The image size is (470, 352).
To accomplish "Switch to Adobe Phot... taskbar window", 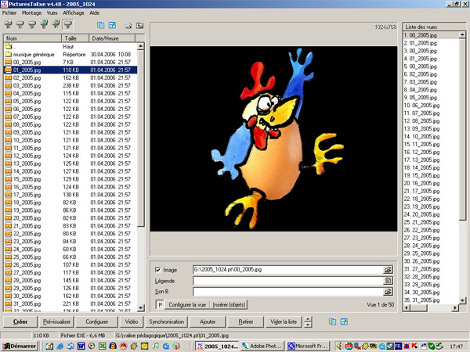I will (262, 347).
